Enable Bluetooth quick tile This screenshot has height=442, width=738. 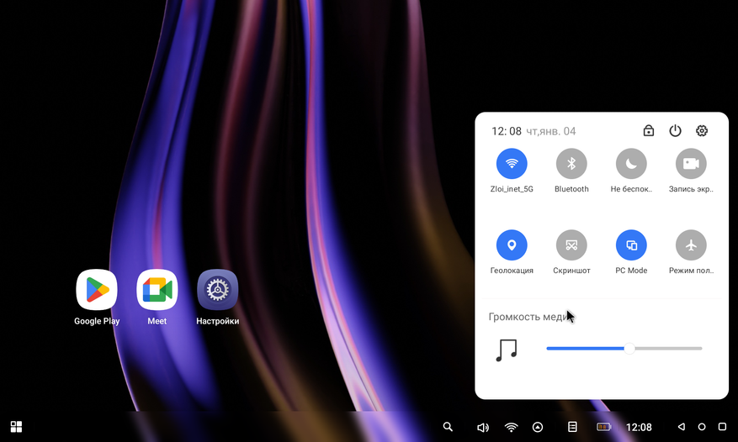pos(571,164)
